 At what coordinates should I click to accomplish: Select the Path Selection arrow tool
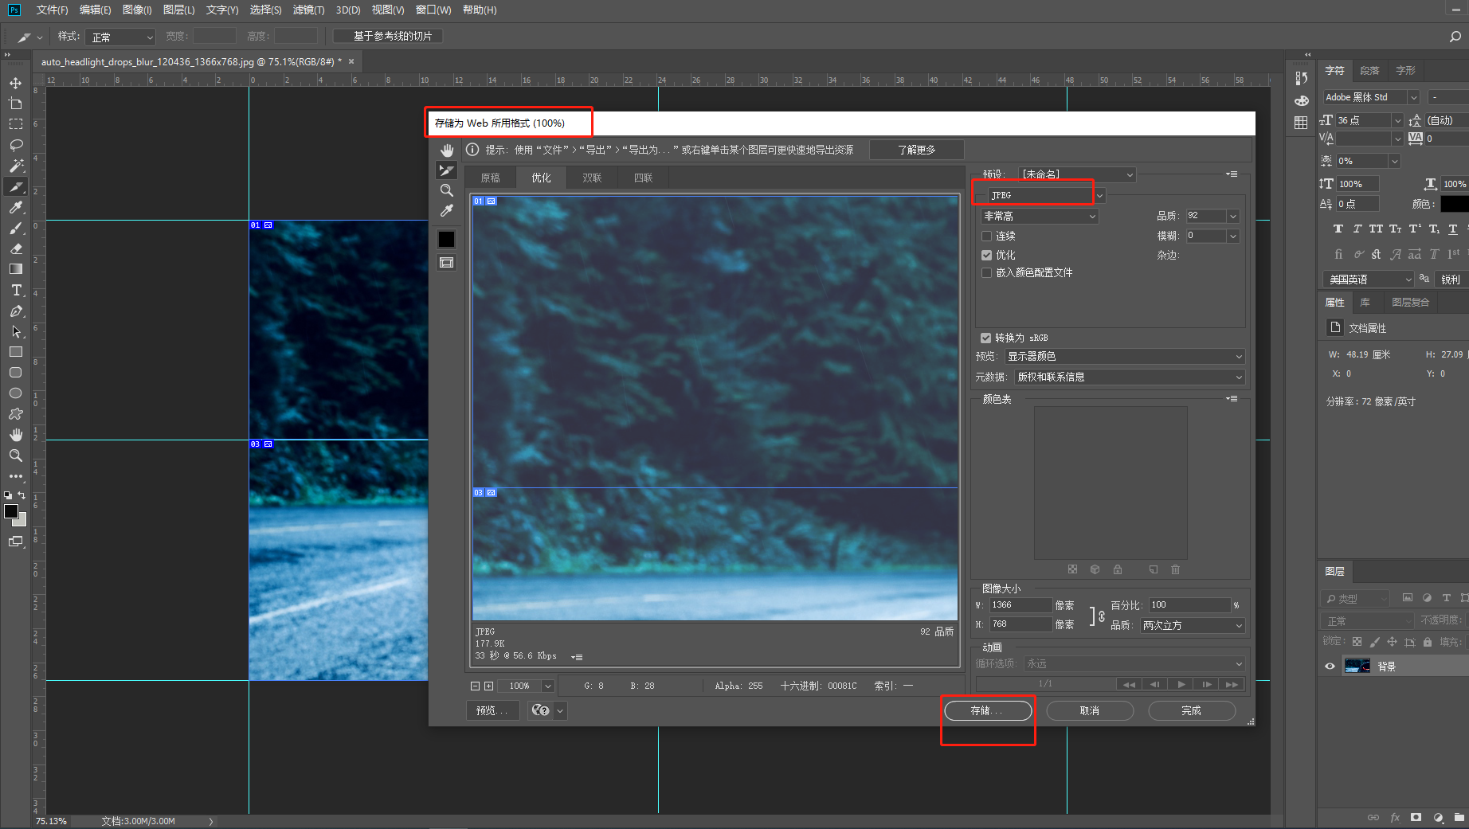point(15,331)
